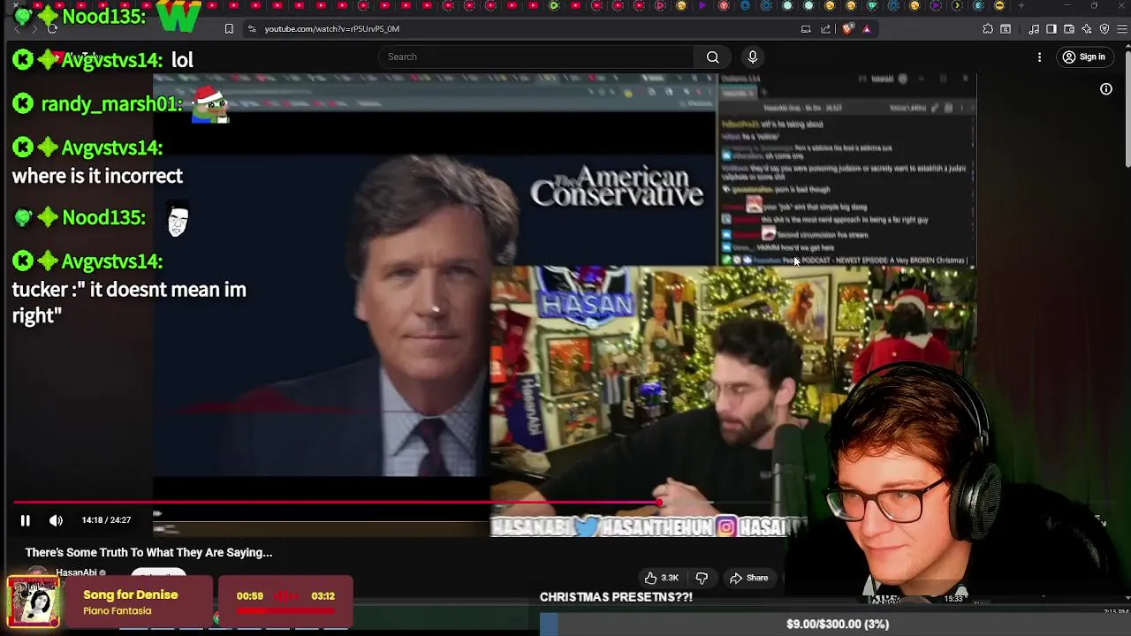
Task: Click the video info circle icon
Action: click(x=1106, y=89)
